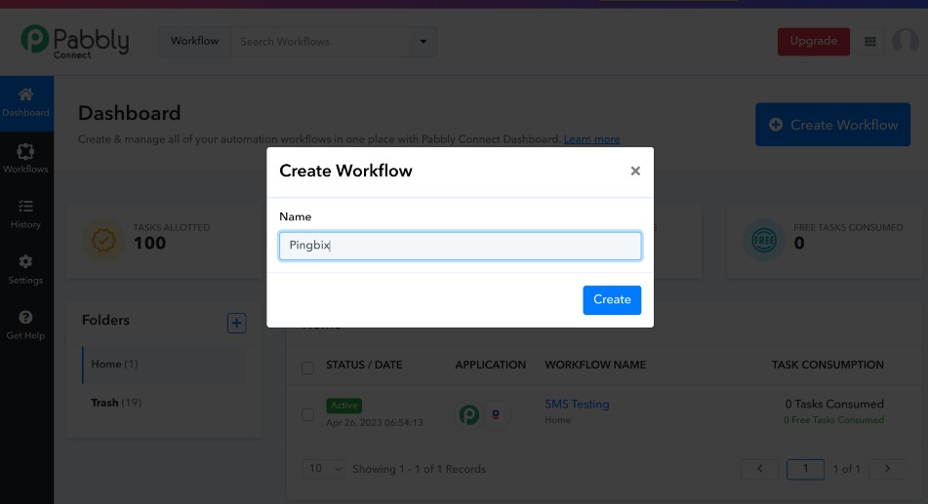Image resolution: width=928 pixels, height=504 pixels.
Task: Open the records per page dropdown
Action: pos(323,469)
